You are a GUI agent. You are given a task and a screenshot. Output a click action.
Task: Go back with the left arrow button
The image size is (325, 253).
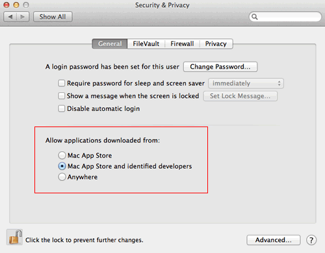click(10, 17)
